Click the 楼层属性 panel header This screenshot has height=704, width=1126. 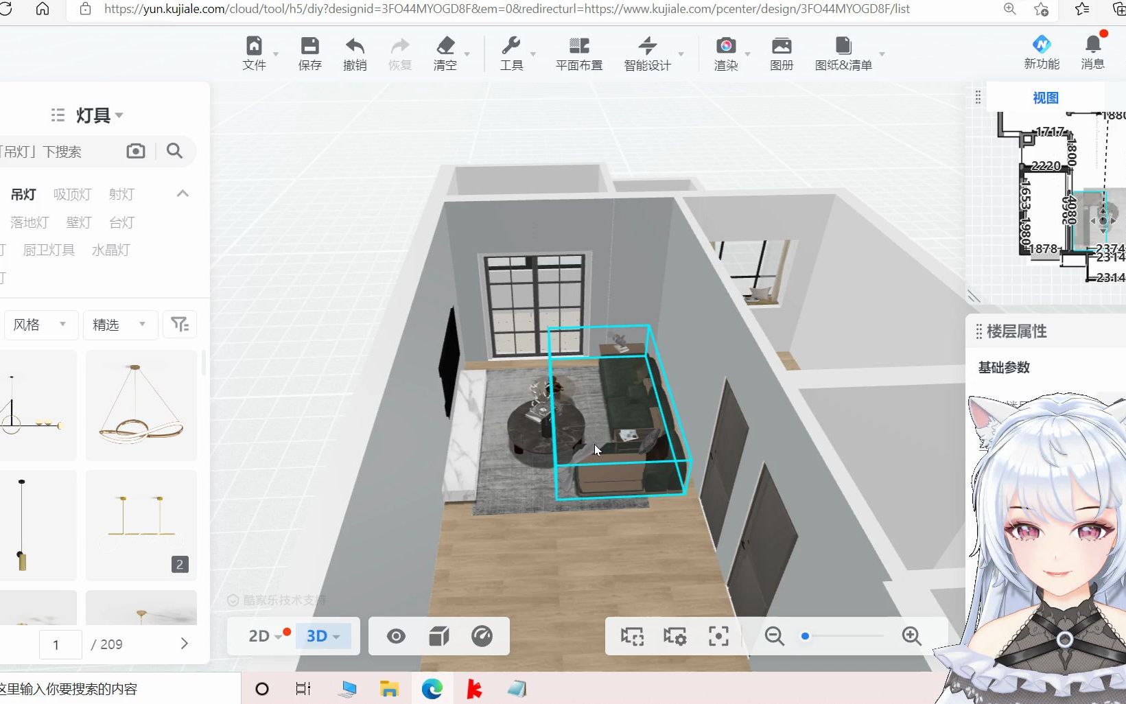click(x=1016, y=331)
